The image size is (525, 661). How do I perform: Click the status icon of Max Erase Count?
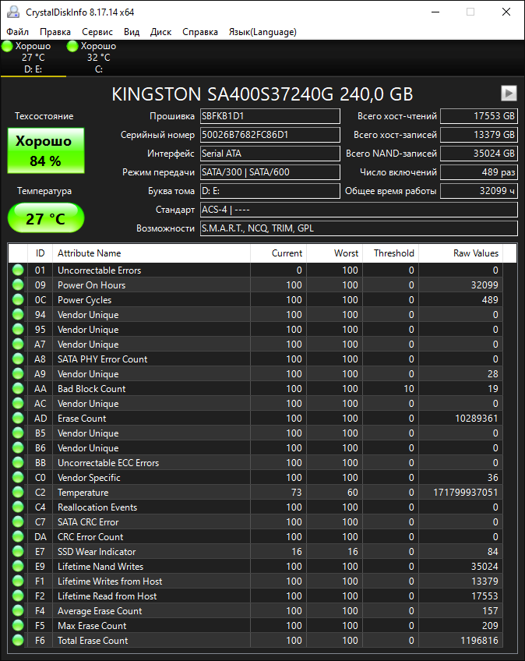coord(18,625)
